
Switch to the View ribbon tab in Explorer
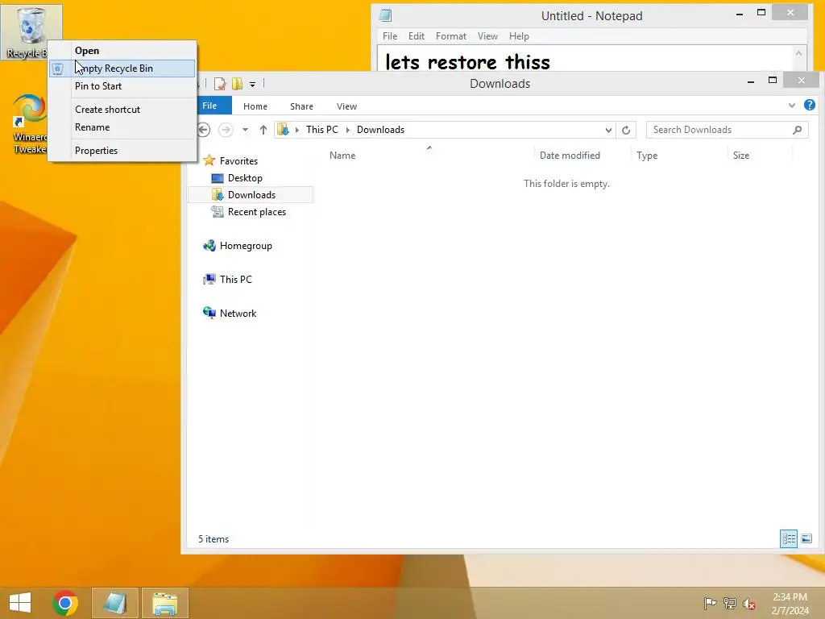click(346, 106)
